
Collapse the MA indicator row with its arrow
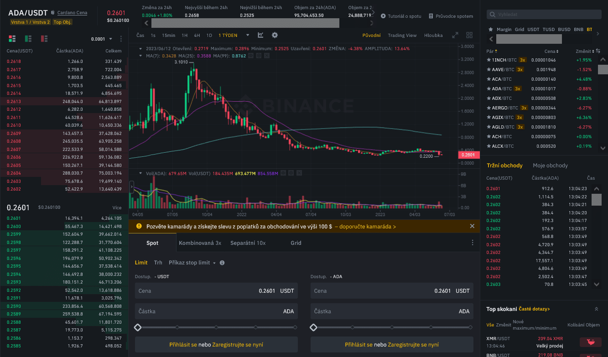[141, 56]
